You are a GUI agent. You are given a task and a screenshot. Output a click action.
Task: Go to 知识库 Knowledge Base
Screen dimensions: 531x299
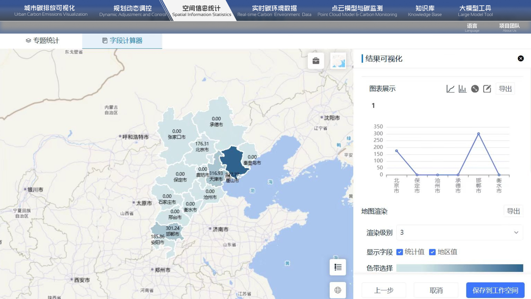click(425, 11)
